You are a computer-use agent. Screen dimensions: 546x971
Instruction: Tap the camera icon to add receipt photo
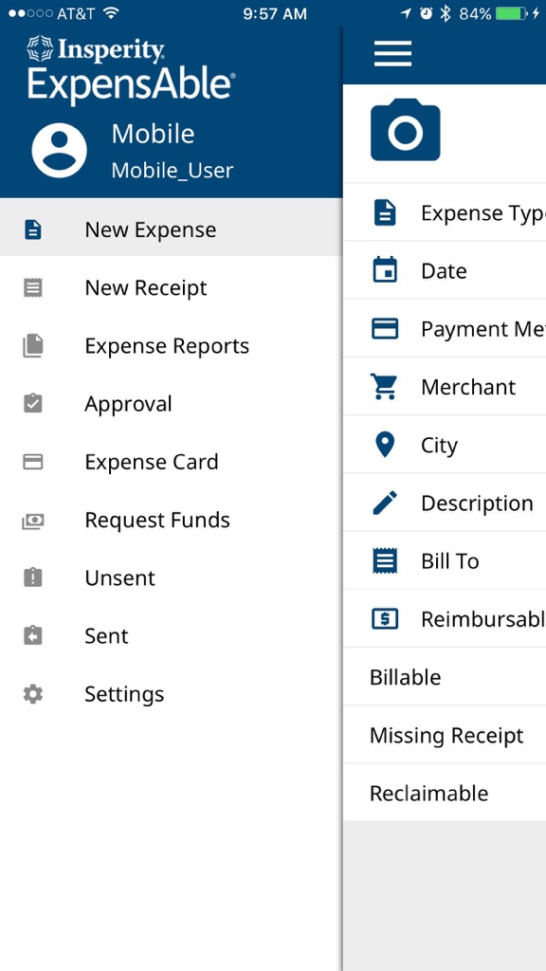tap(406, 130)
